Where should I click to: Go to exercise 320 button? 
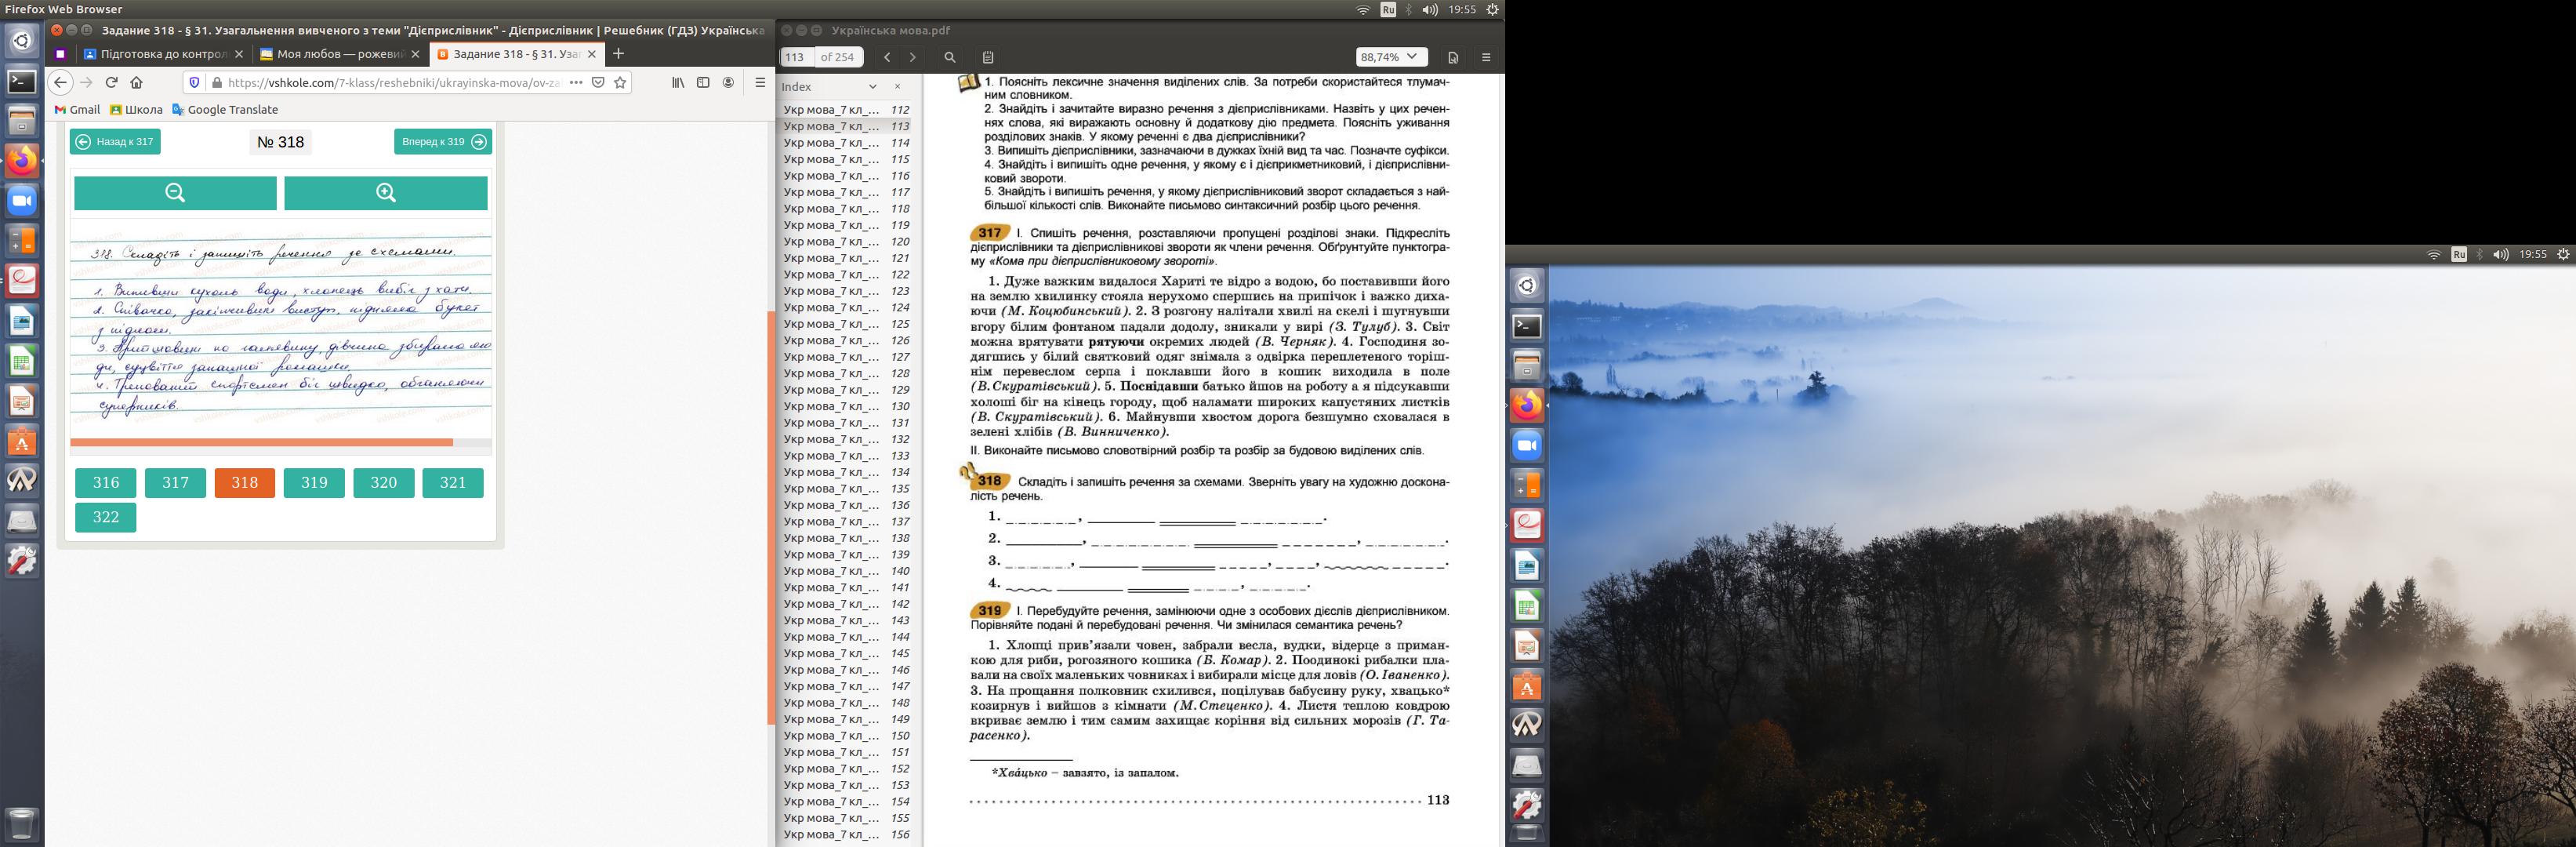pos(384,483)
